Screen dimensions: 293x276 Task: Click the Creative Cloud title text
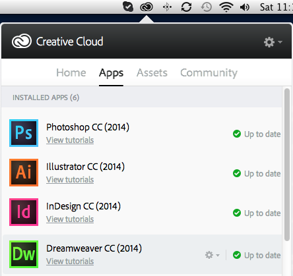pyautogui.click(x=69, y=41)
